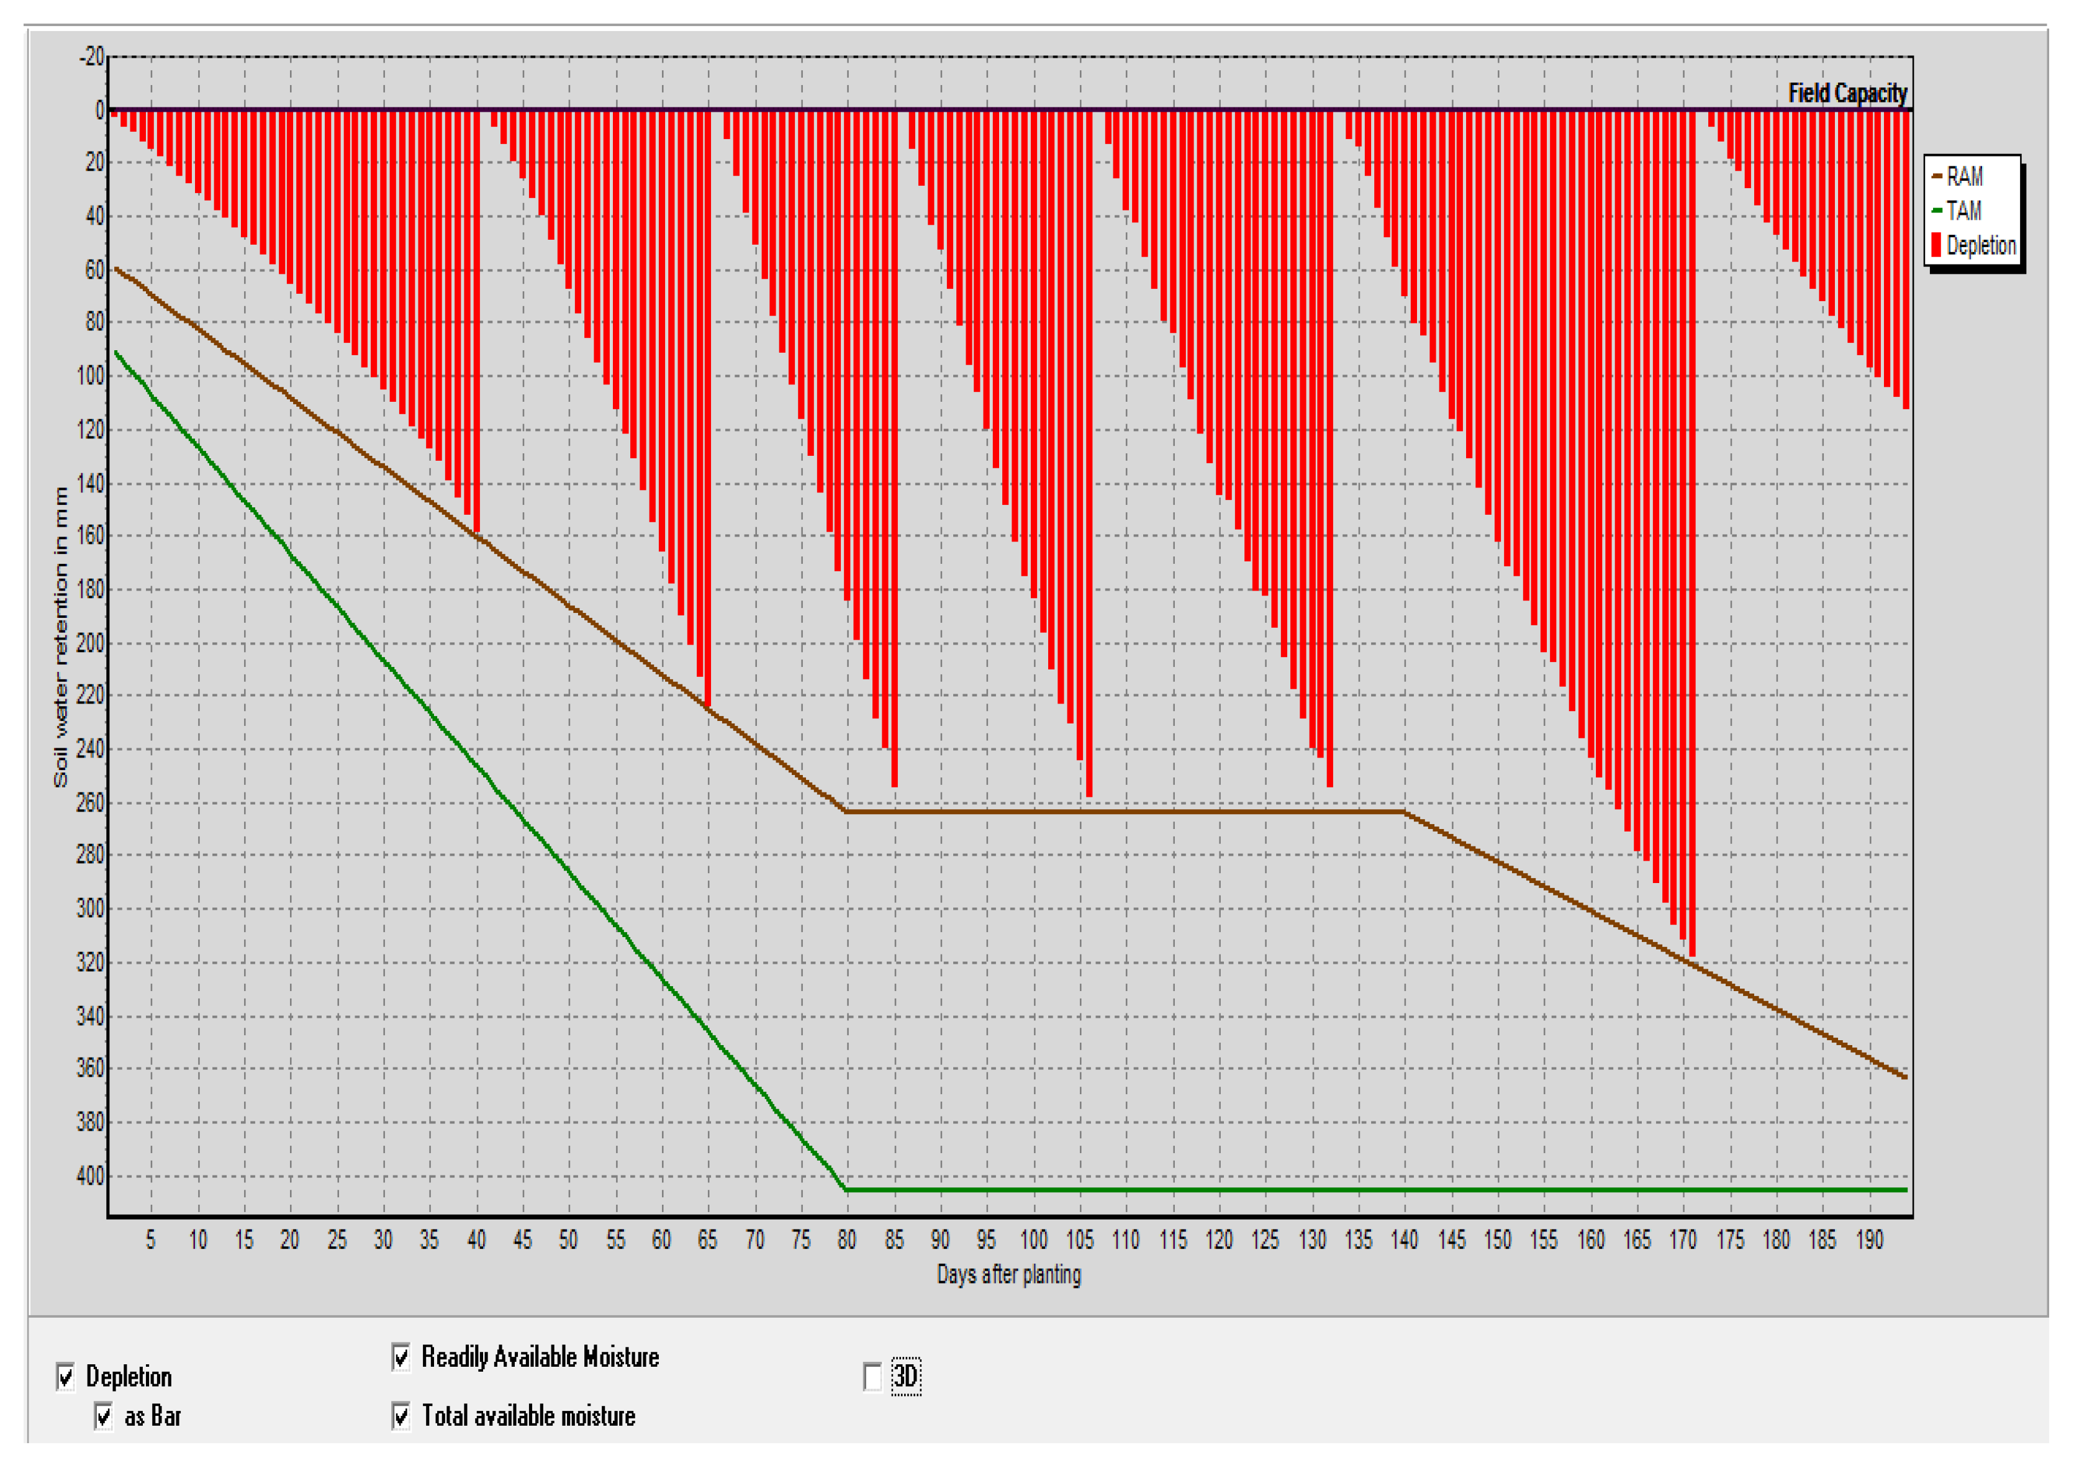
Task: Enable the 3D view checkbox
Action: pyautogui.click(x=872, y=1377)
